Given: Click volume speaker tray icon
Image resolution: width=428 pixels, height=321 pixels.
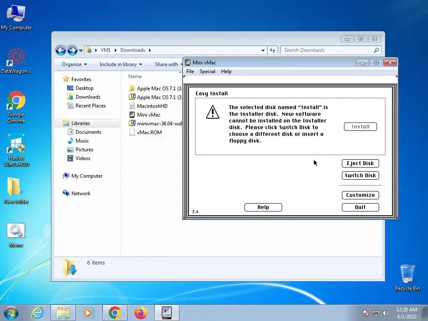Looking at the screenshot, I should pos(385,313).
